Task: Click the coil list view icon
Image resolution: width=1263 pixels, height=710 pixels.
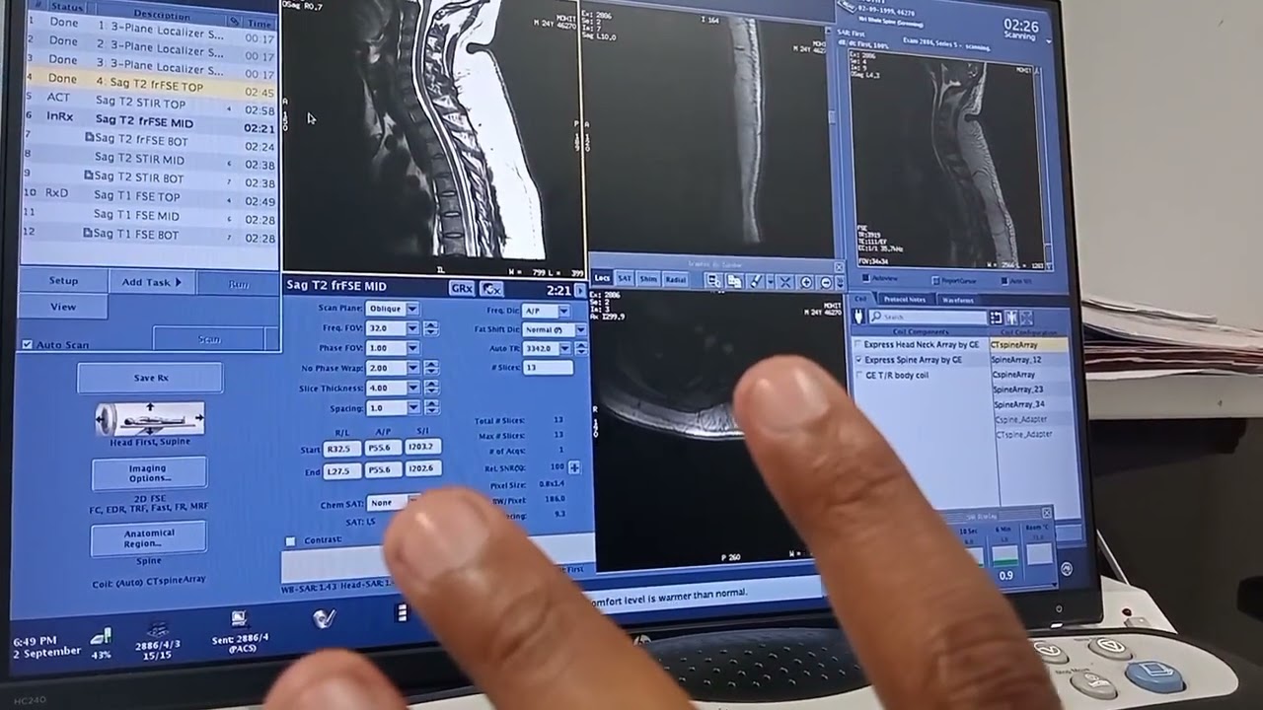Action: [996, 318]
